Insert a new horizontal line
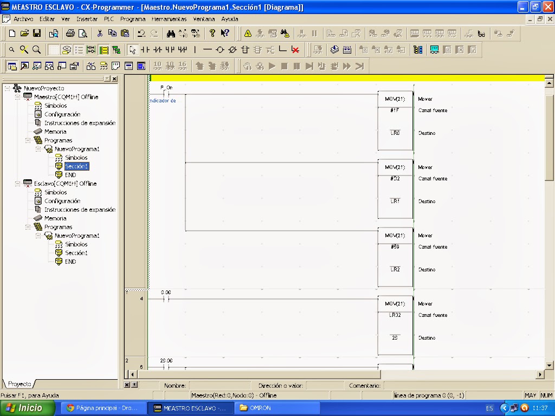This screenshot has height=416, width=555. tap(208, 50)
